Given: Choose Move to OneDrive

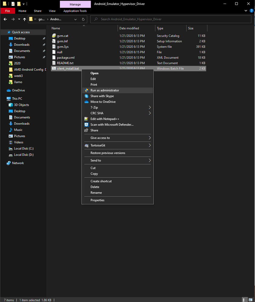Looking at the screenshot, I should (x=117, y=102).
